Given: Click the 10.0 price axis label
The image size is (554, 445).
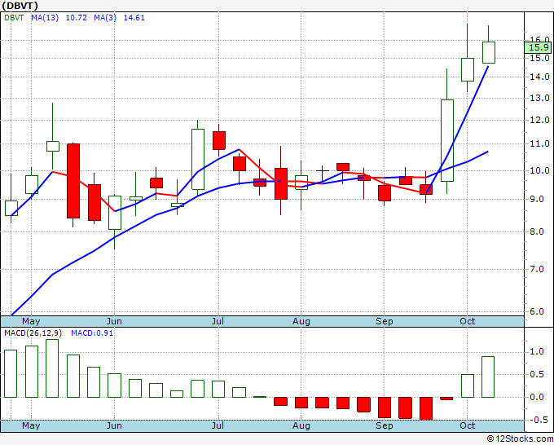Looking at the screenshot, I should 539,170.
